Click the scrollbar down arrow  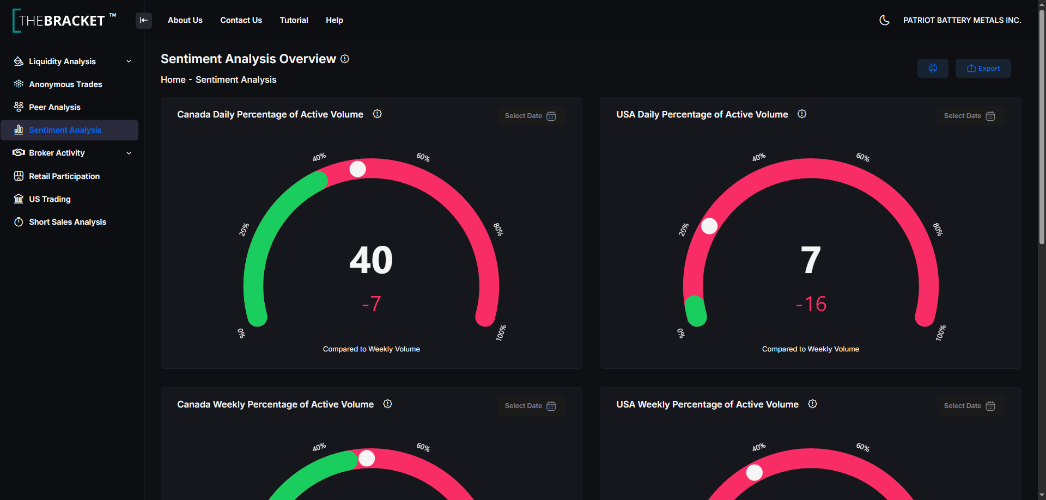[1042, 495]
